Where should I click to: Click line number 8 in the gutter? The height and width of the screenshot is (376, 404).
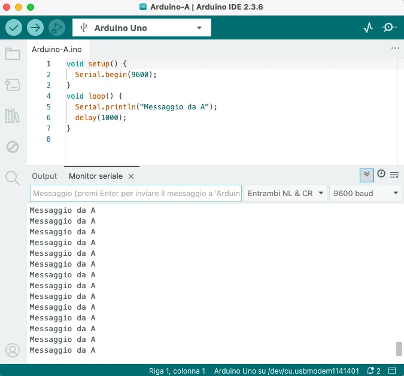[x=48, y=139]
